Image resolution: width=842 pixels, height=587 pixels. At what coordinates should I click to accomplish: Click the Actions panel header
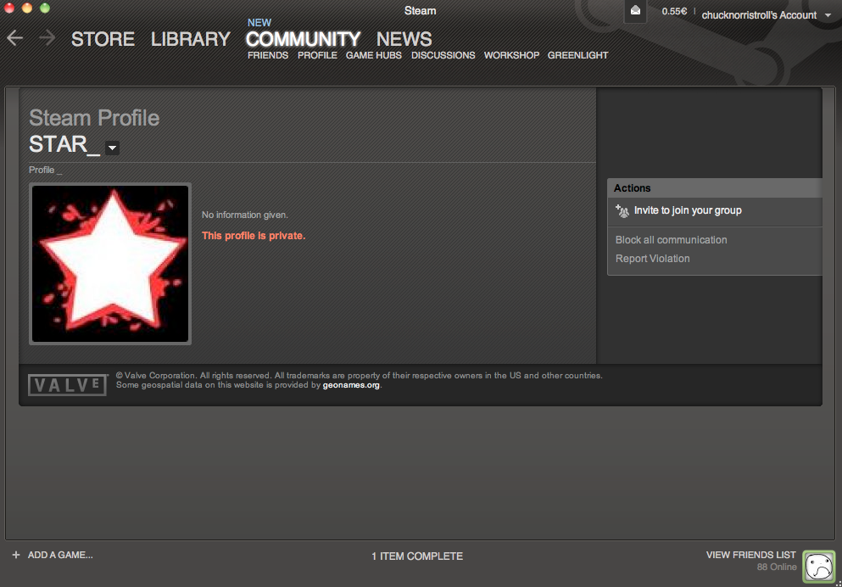pyautogui.click(x=715, y=188)
